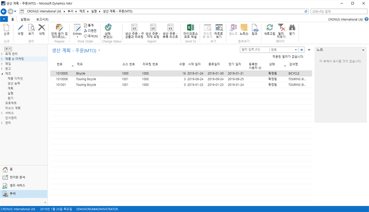This screenshot has height=212, width=369.
Task: Switch to the 실행(A) ribbon tab
Action: click(25, 19)
